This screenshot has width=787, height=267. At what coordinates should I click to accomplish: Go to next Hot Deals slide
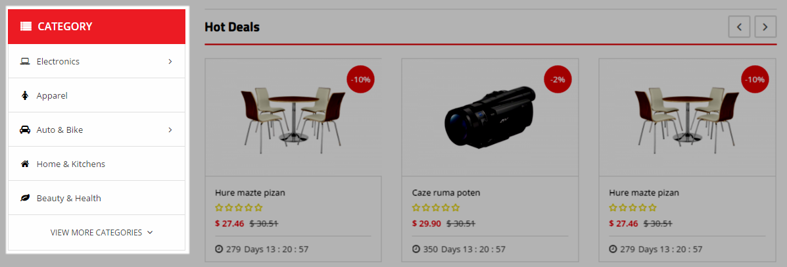coord(765,26)
